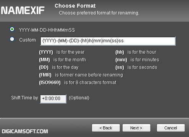Cancel the renaming wizard

[x=171, y=128]
